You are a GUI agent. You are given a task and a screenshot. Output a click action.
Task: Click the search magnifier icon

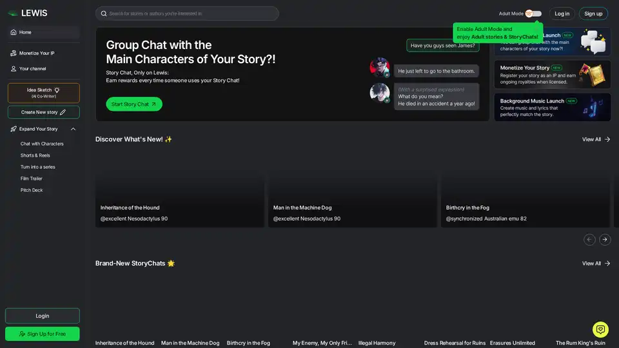(103, 14)
